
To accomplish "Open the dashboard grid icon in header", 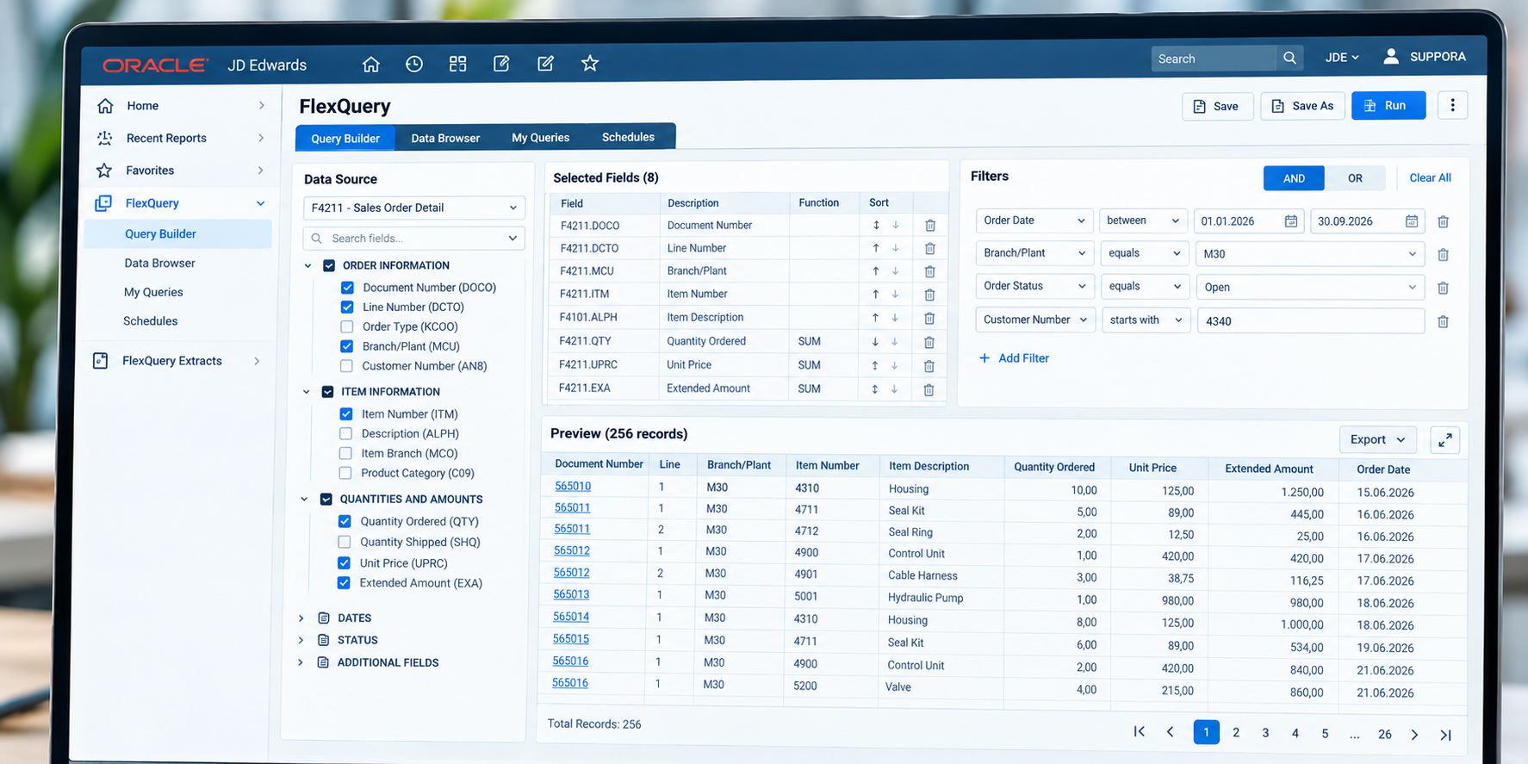I will pyautogui.click(x=457, y=64).
